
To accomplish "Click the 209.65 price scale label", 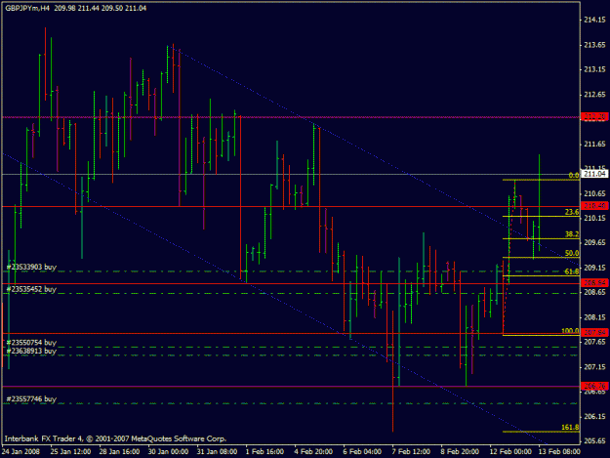I will pos(594,242).
